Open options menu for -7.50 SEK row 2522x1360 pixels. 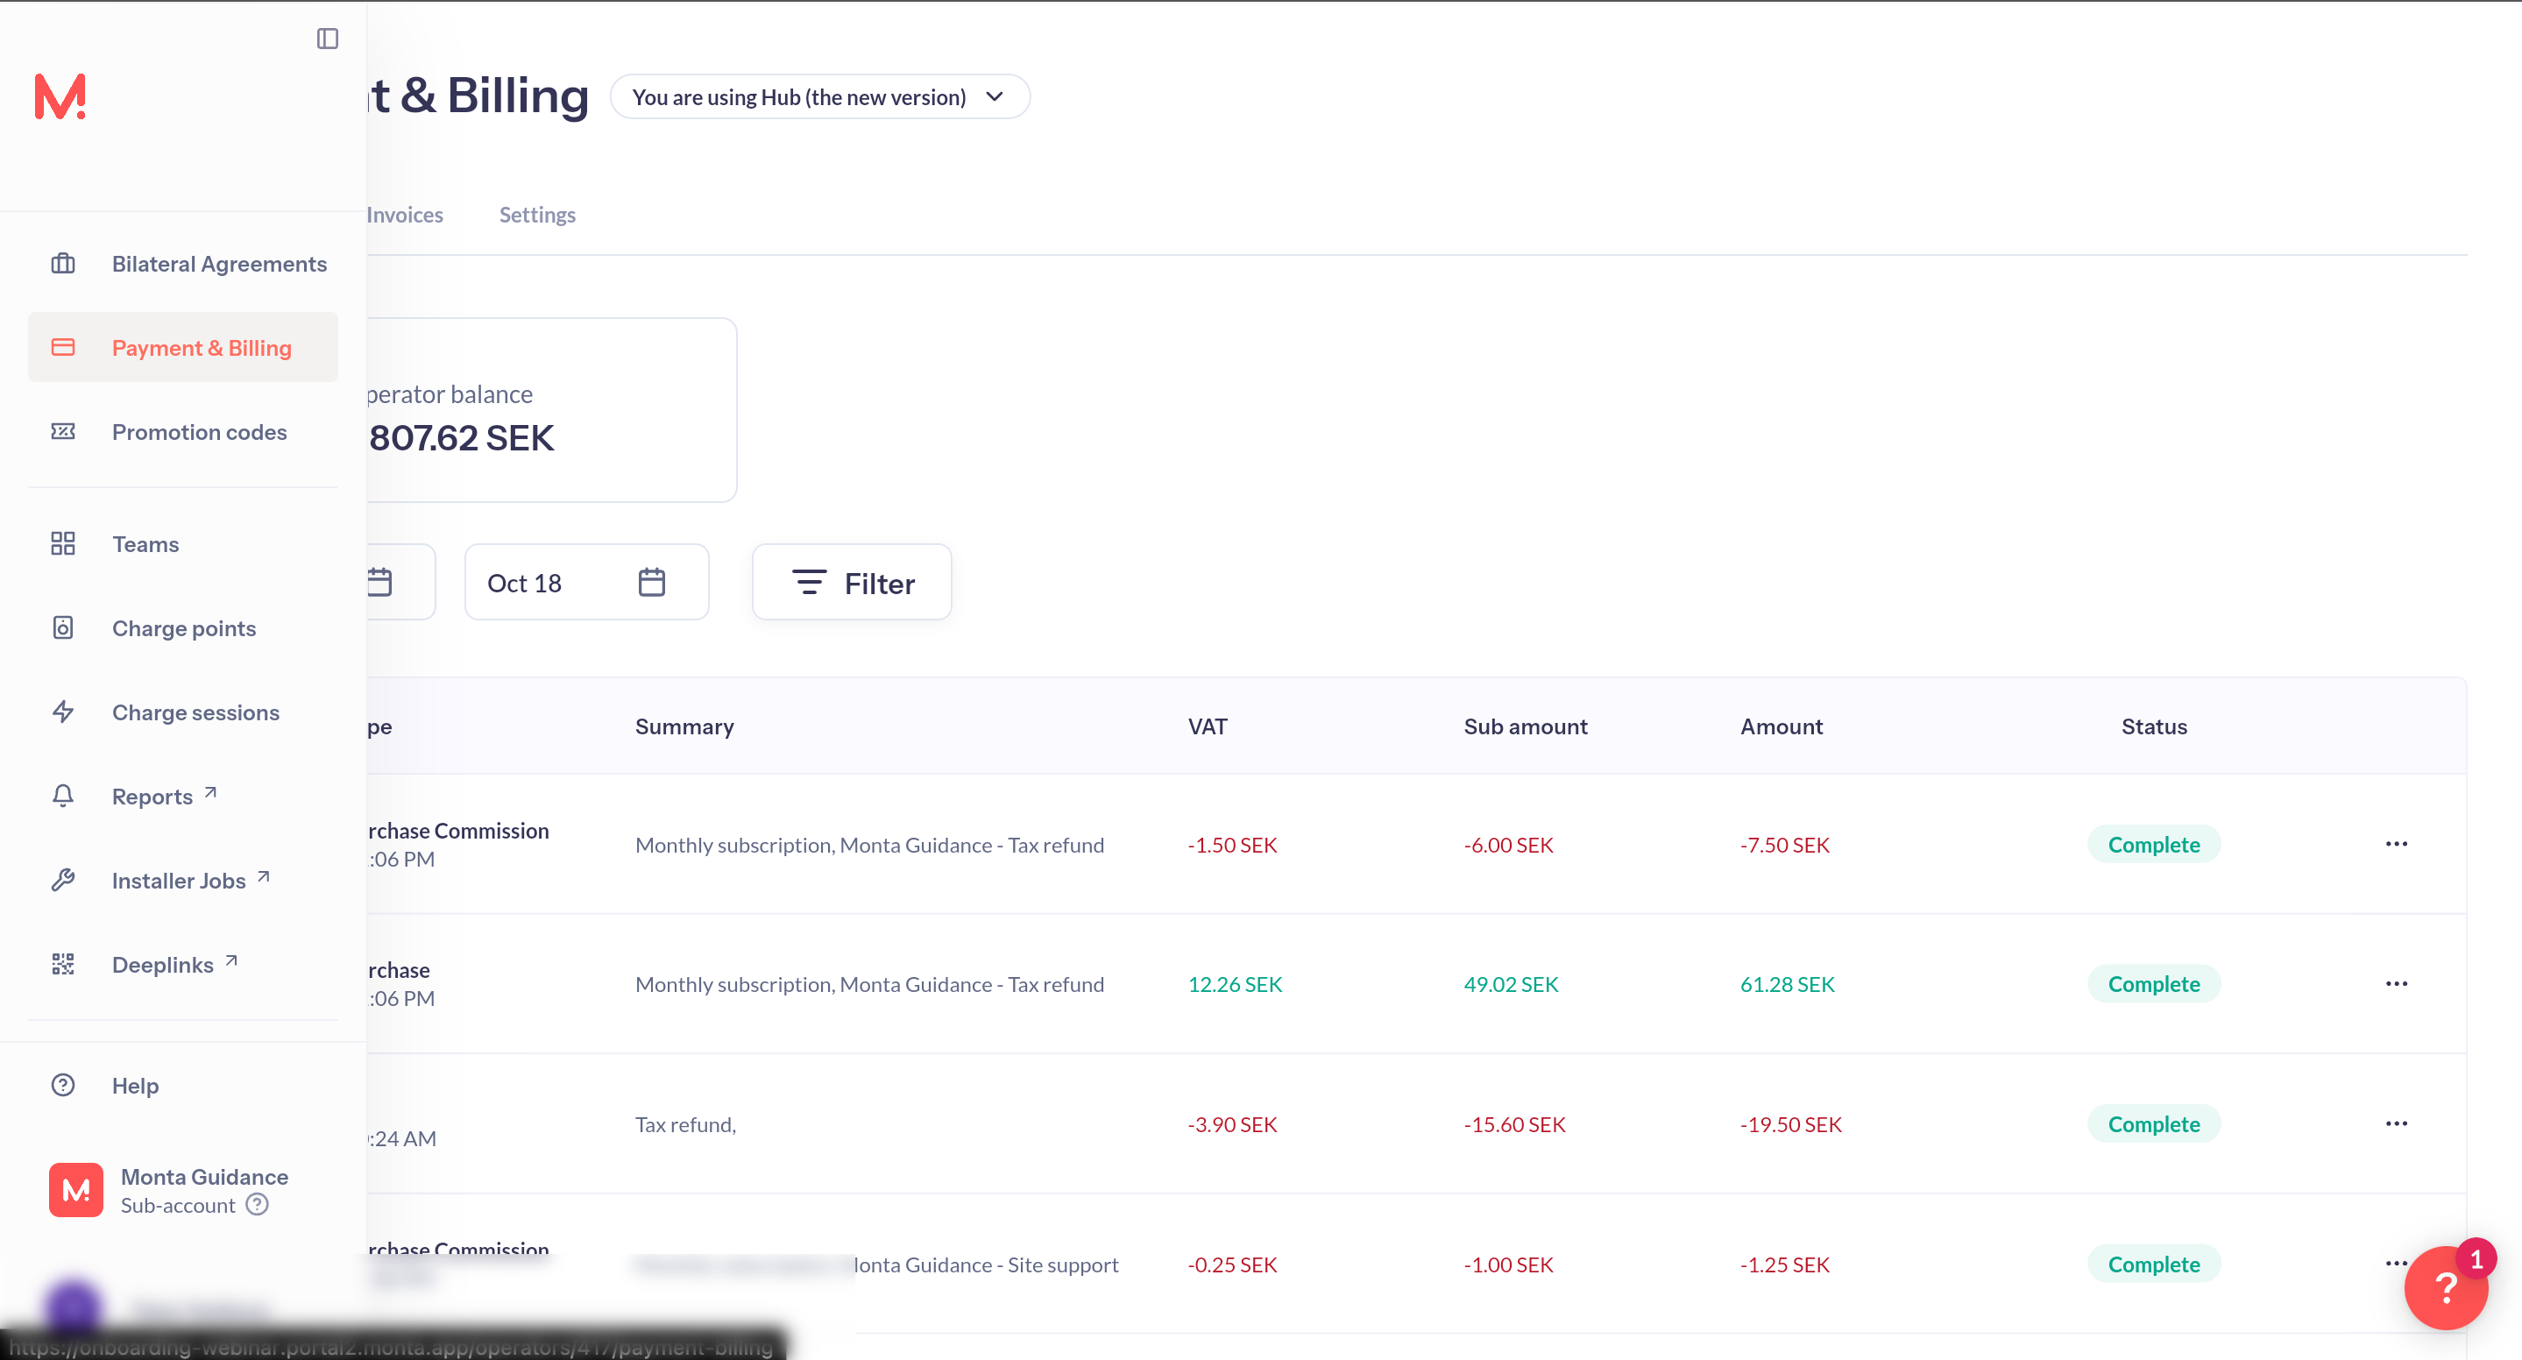(2396, 844)
